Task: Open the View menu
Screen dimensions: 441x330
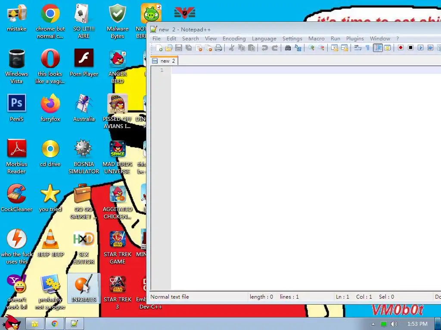Action: [x=211, y=38]
